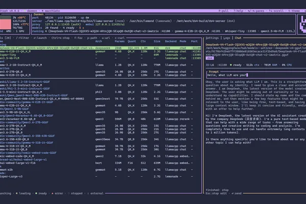
Task: Switch to the Settings tab
Action: (212, 38)
